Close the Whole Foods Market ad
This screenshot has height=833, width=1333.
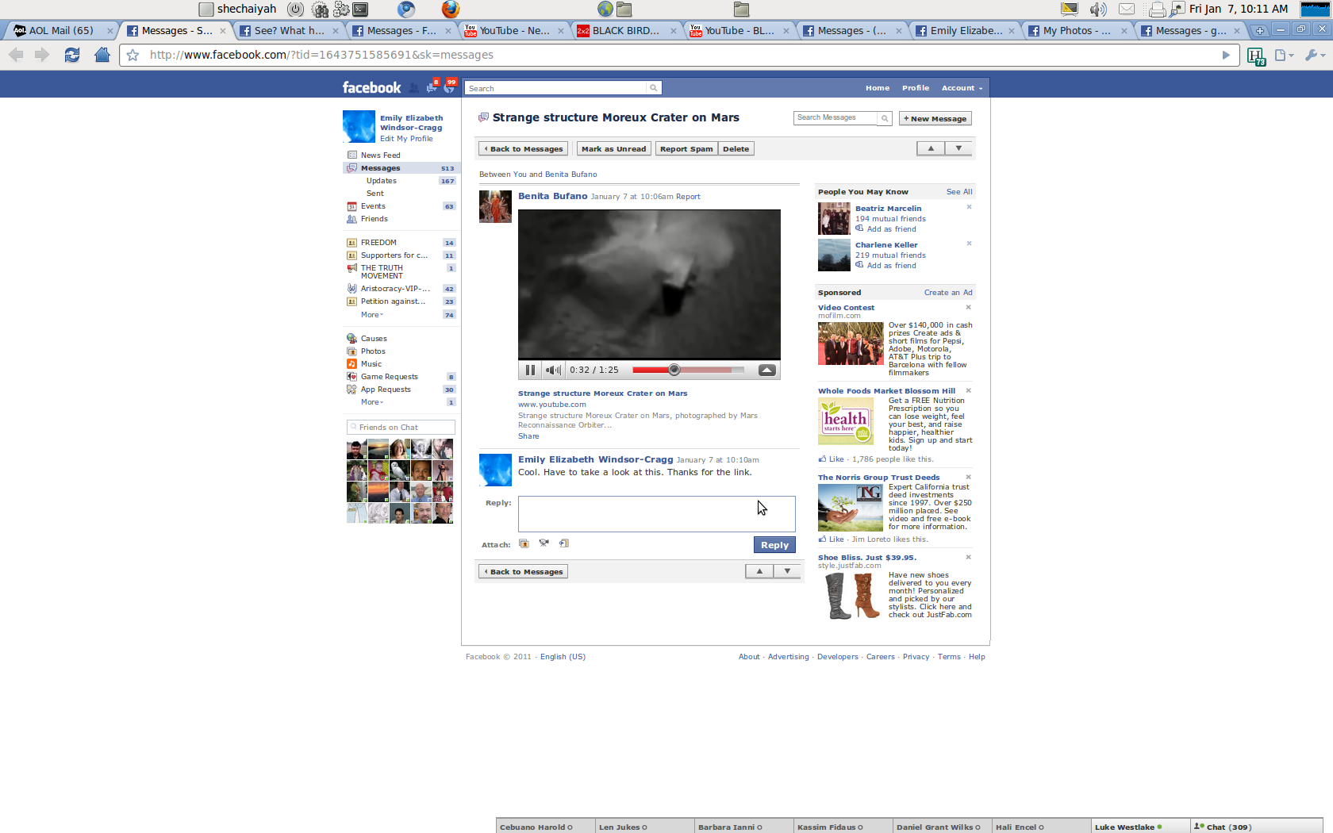coord(968,390)
